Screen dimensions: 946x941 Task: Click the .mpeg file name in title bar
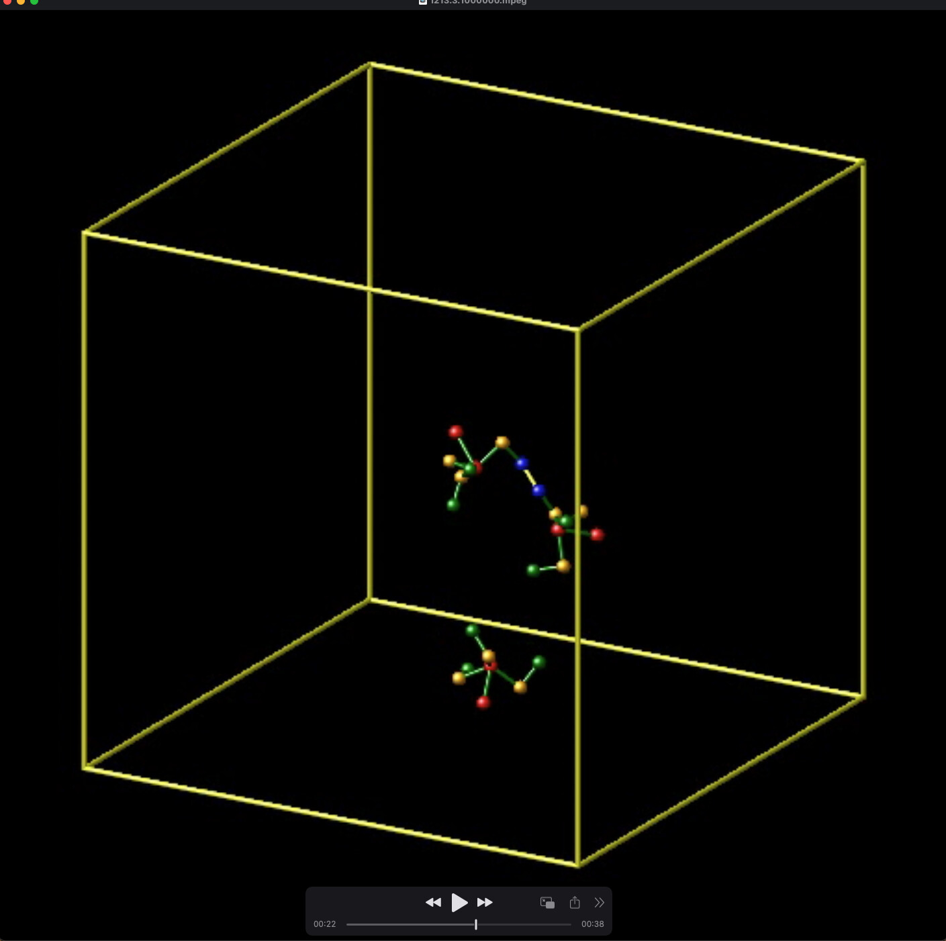point(478,2)
